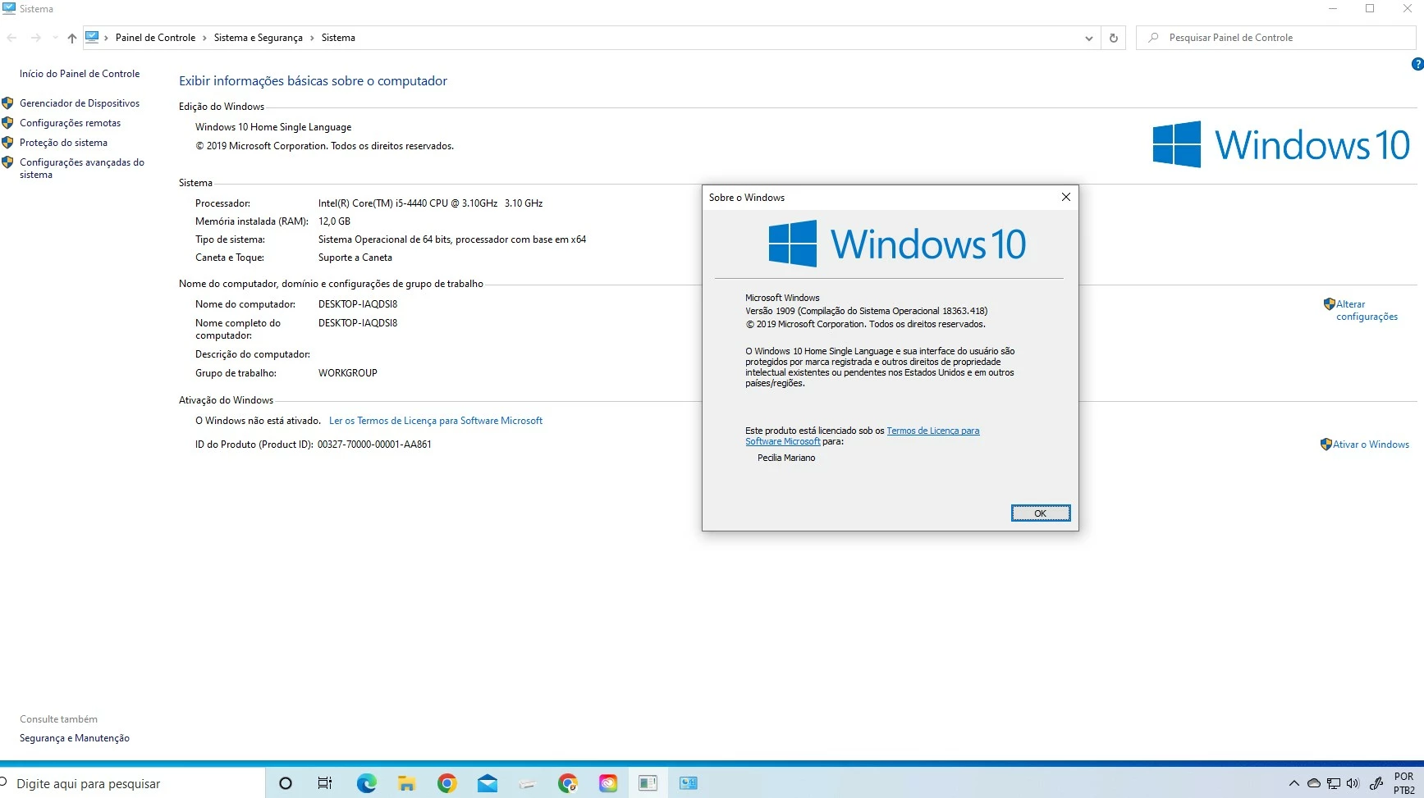Open Segurança e Manutenção link
The image size is (1424, 798).
coord(75,738)
